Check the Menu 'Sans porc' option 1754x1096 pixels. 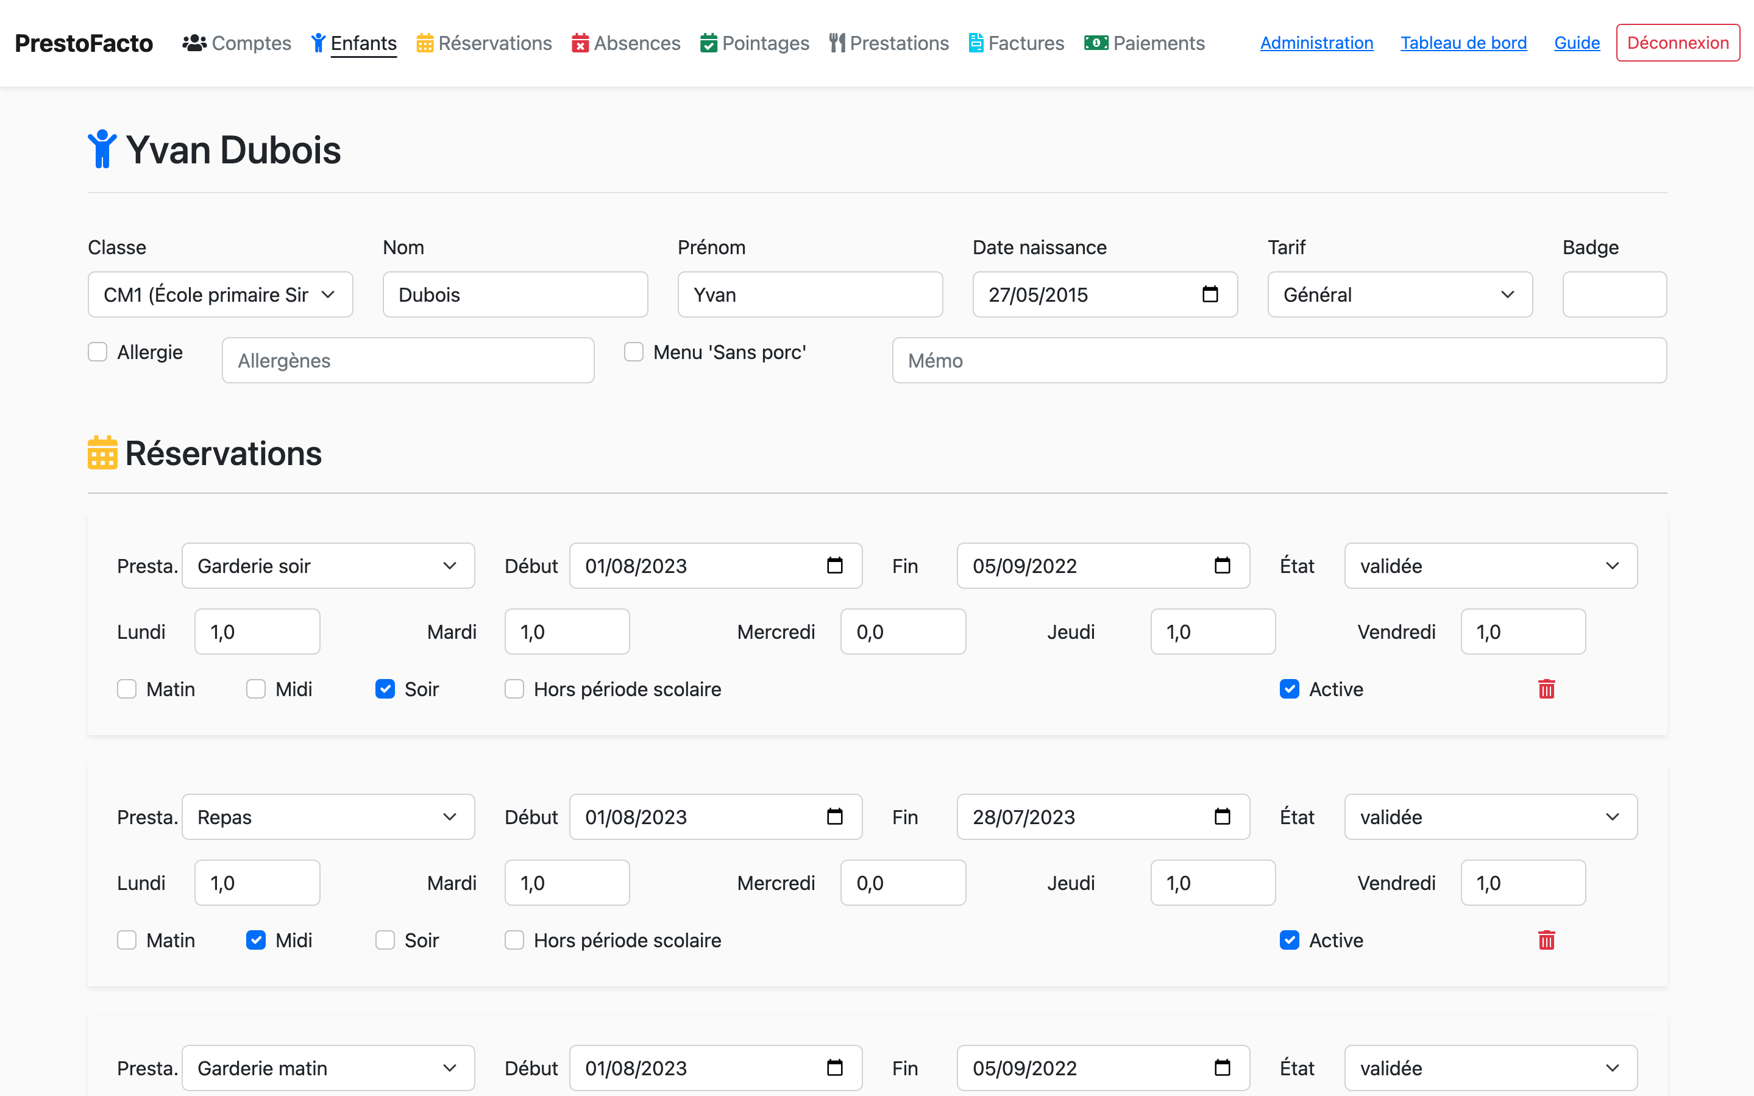[634, 352]
